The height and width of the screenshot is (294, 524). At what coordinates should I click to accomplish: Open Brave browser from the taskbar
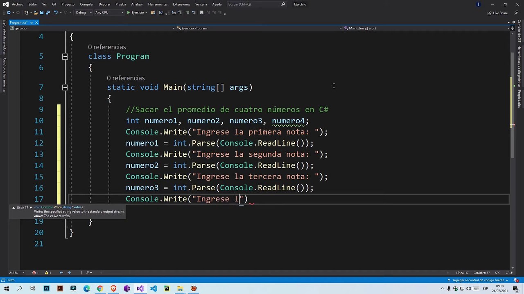click(113, 289)
